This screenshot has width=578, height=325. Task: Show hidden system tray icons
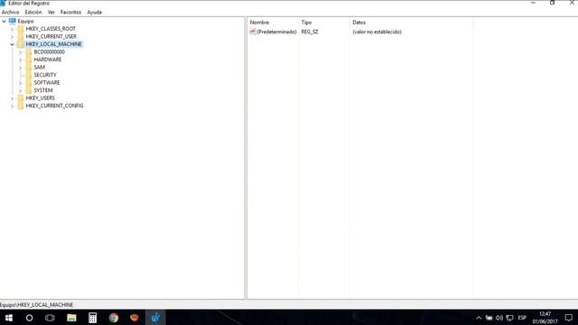coord(479,318)
